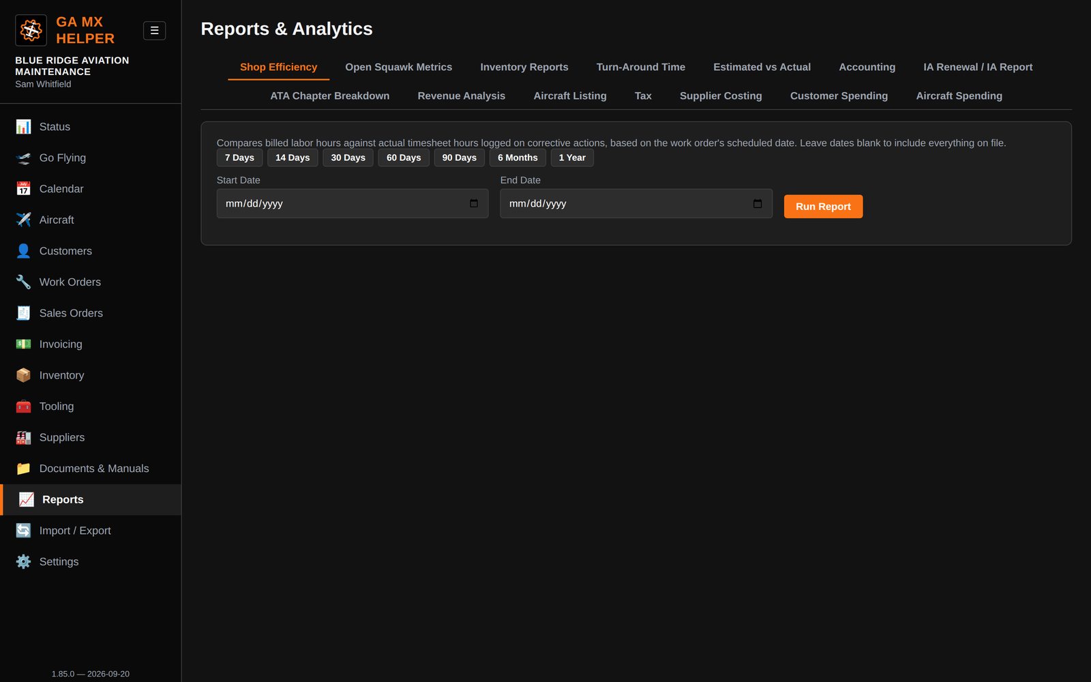
Task: Toggle the sidebar hamburger menu
Action: click(x=154, y=31)
